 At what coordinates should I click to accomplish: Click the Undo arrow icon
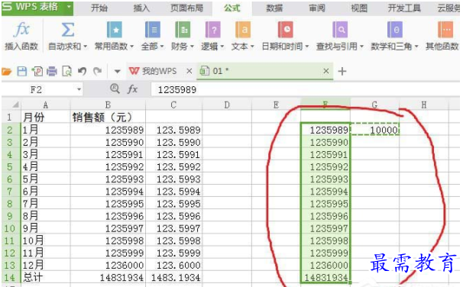(82, 72)
